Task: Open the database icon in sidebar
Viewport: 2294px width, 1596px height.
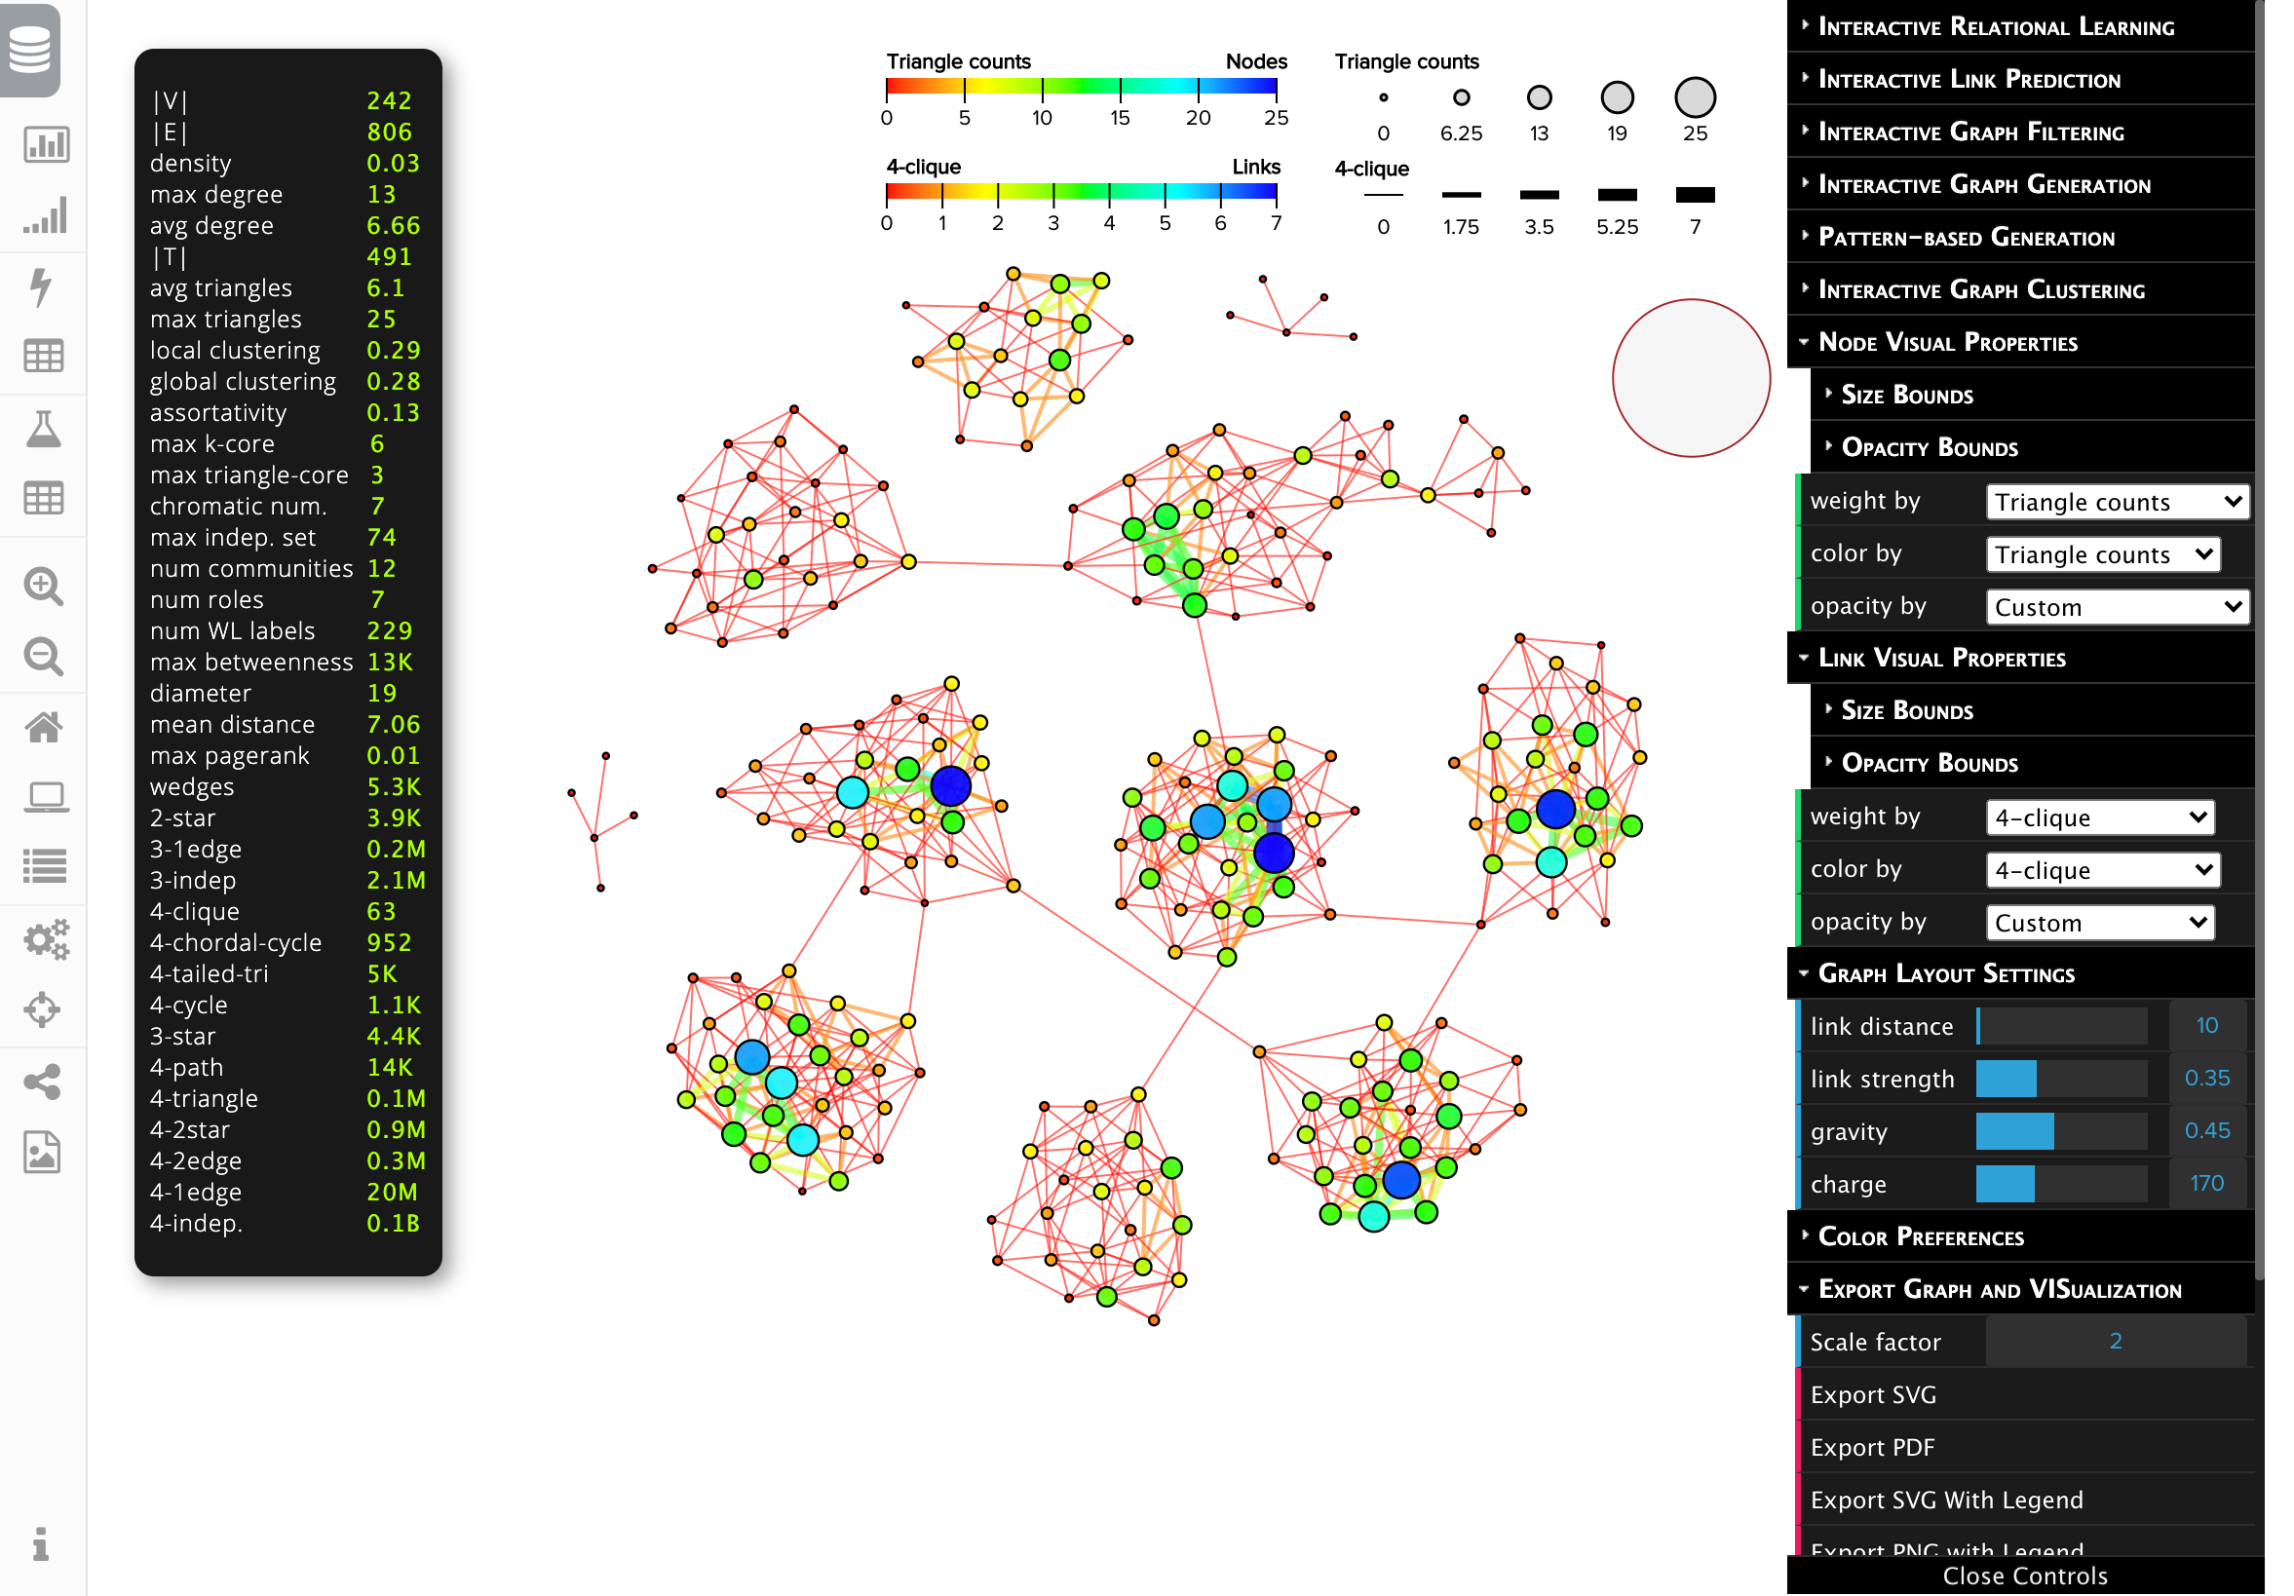Action: (x=30, y=48)
